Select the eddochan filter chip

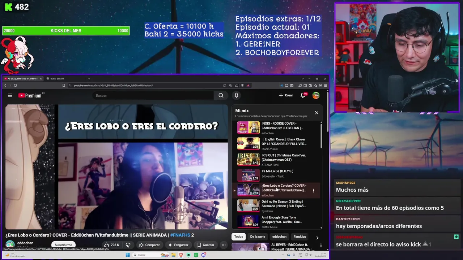279,237
